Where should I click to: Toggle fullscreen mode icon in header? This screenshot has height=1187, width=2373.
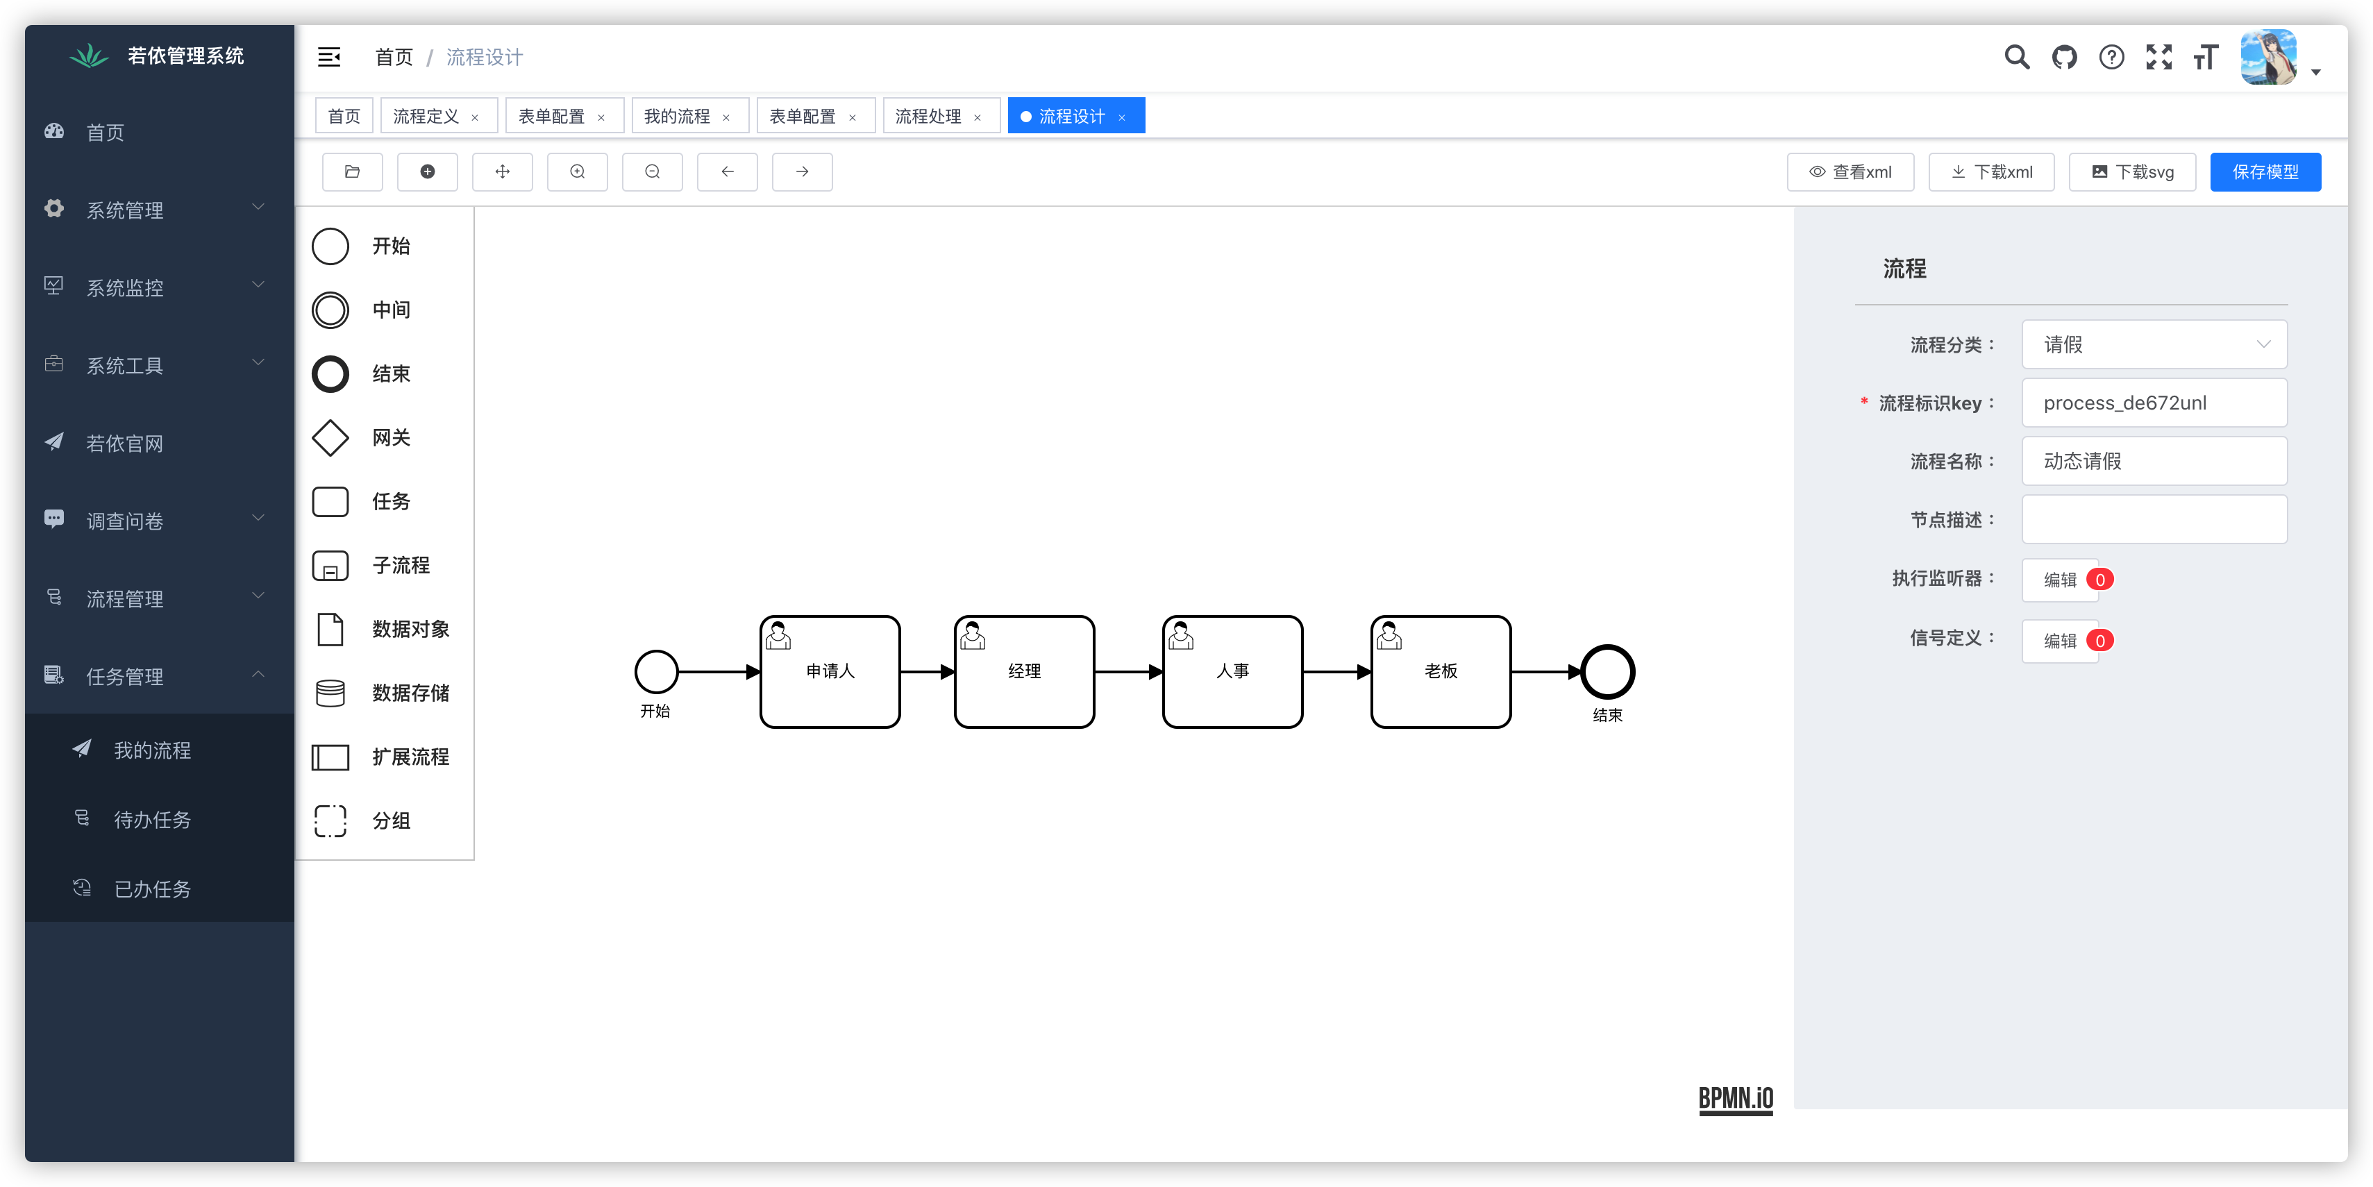[x=2158, y=58]
